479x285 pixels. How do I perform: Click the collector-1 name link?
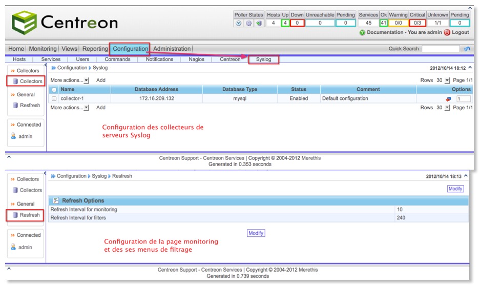pos(72,98)
